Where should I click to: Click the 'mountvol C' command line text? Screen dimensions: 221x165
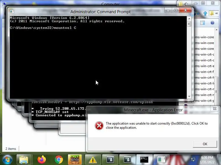[65, 28]
